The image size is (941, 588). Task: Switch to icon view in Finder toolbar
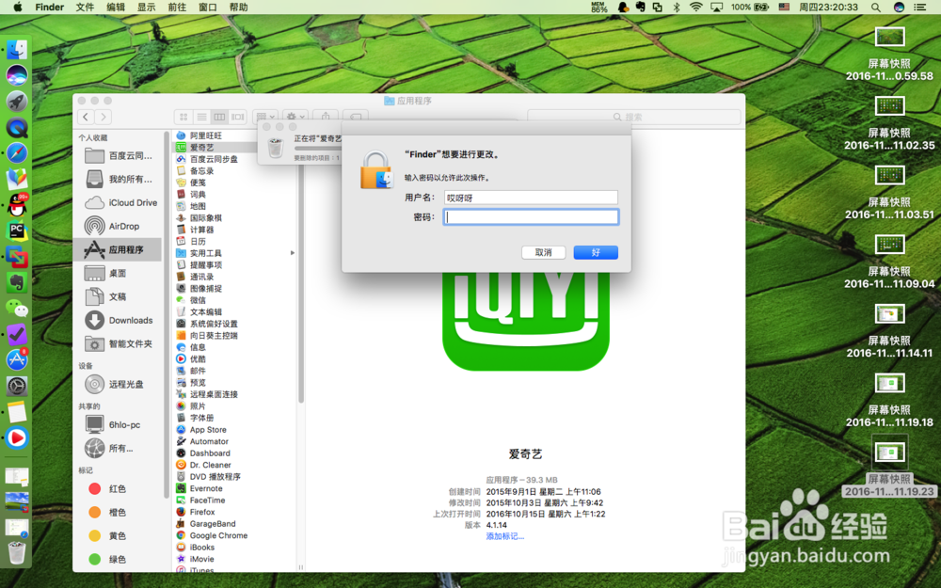click(x=183, y=117)
